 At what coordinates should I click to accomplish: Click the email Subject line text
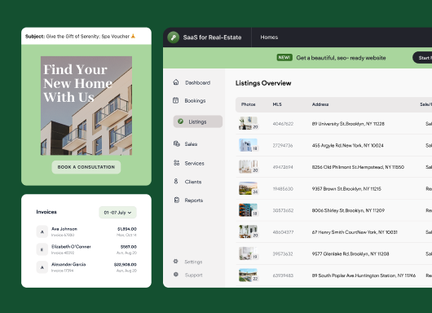coord(80,37)
